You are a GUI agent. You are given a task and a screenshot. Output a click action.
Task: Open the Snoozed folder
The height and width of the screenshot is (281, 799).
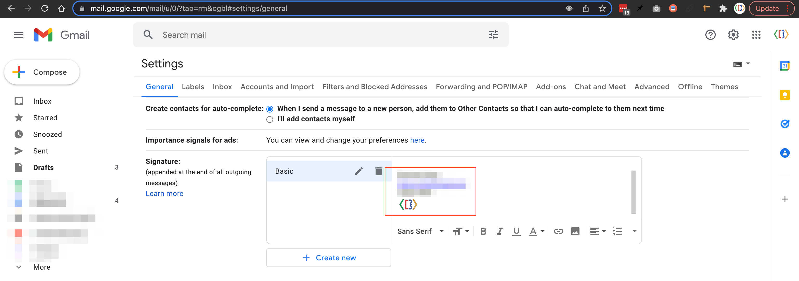click(x=47, y=135)
